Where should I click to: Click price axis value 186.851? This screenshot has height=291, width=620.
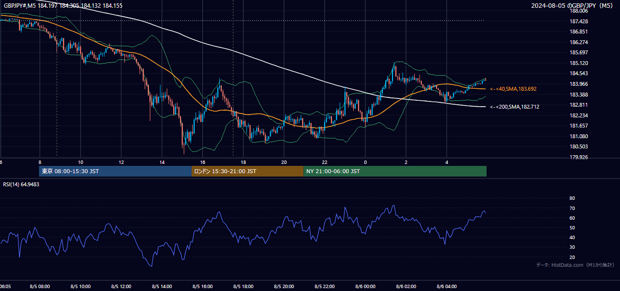point(578,32)
